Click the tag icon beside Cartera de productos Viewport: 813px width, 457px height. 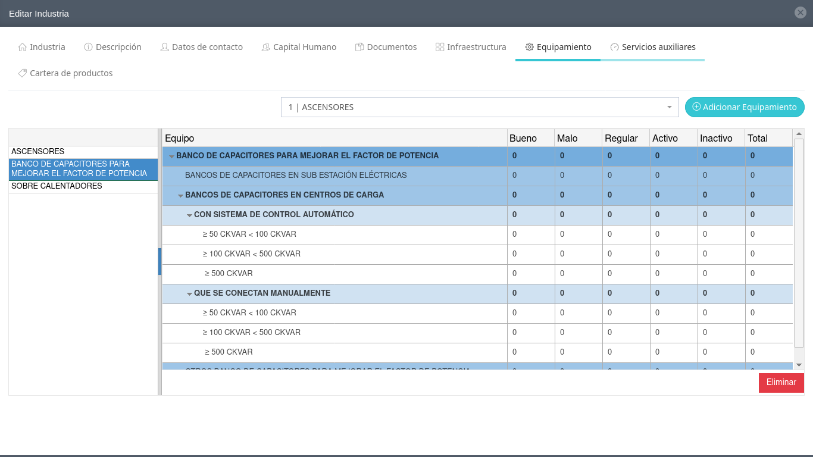[23, 73]
